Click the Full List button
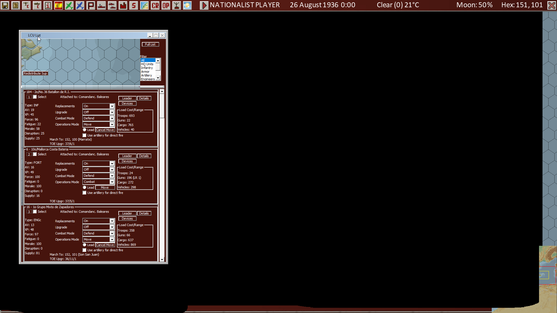 pos(150,44)
